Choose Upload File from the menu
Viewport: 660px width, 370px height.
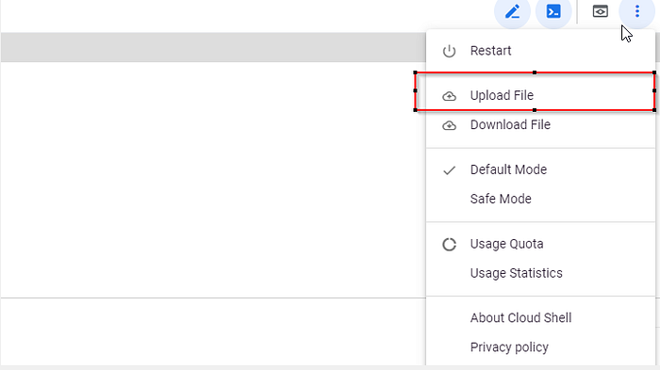540,95
